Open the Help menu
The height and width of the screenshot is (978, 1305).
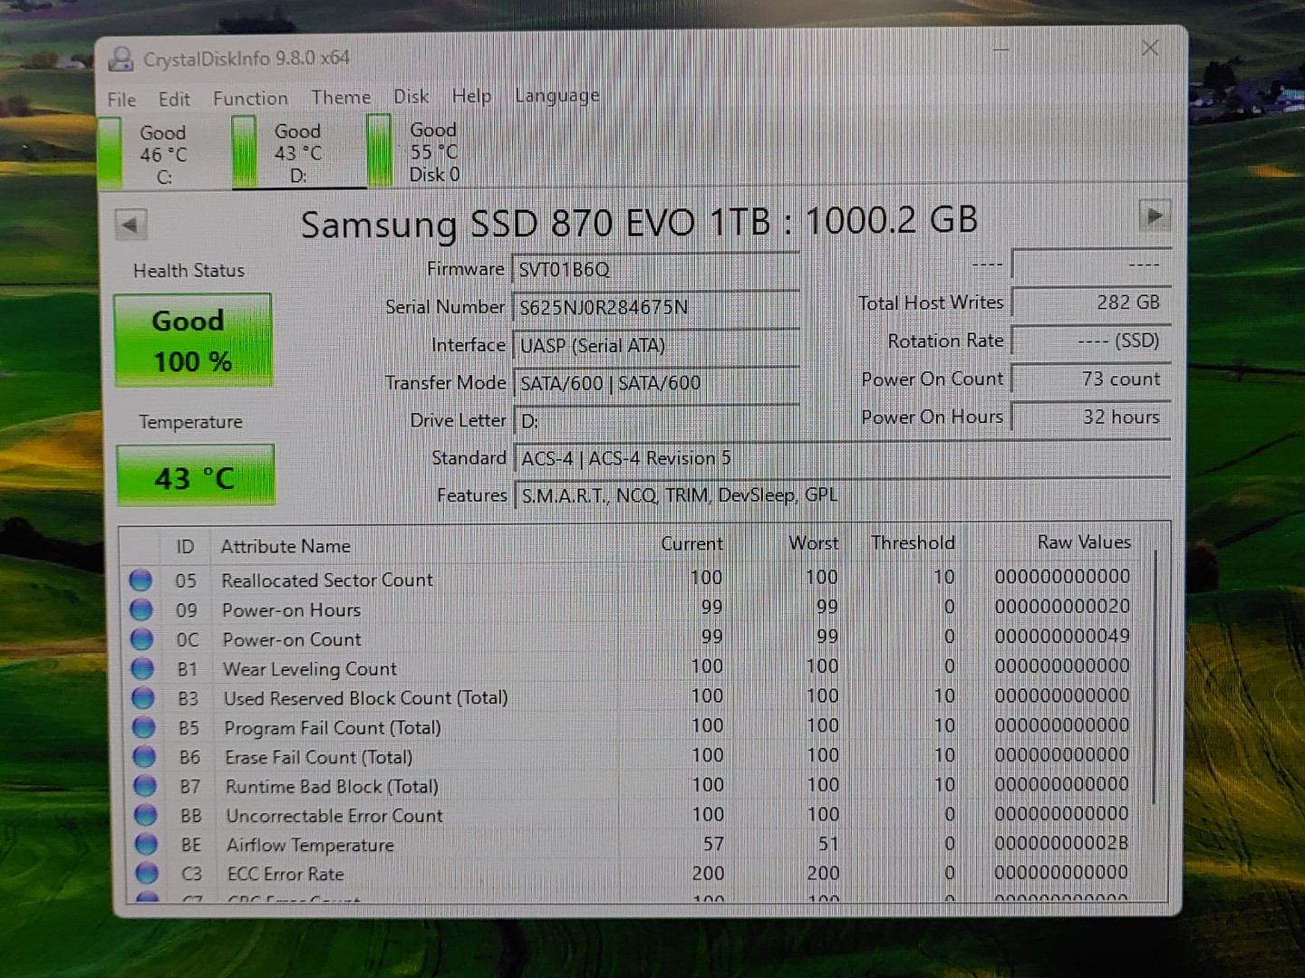coord(471,96)
